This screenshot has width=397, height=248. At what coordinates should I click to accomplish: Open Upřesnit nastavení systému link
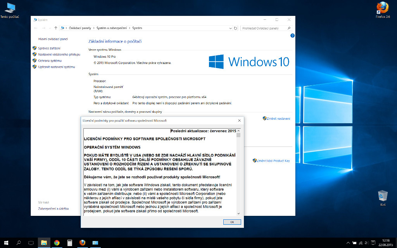[x=57, y=67]
